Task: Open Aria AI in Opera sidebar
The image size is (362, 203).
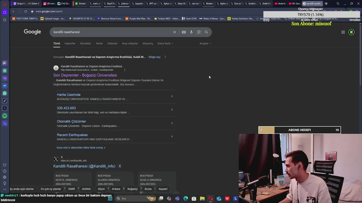Action: [5, 63]
